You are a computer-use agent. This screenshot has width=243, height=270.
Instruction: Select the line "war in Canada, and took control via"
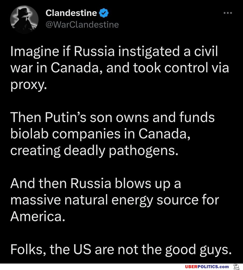coord(119,68)
